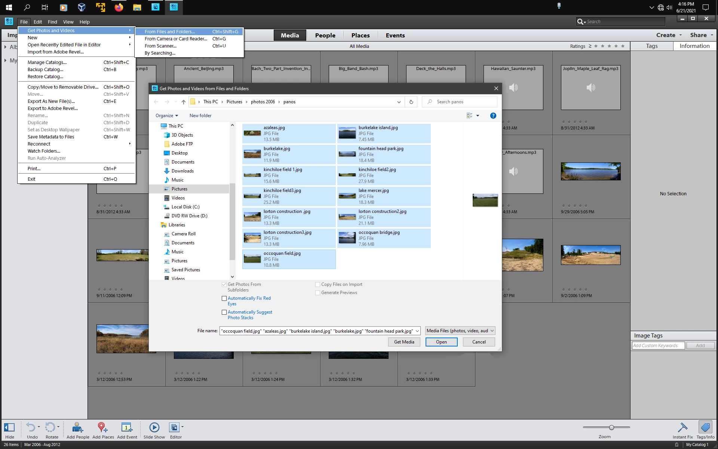
Task: Change view layout icon in file dialog
Action: coord(469,116)
